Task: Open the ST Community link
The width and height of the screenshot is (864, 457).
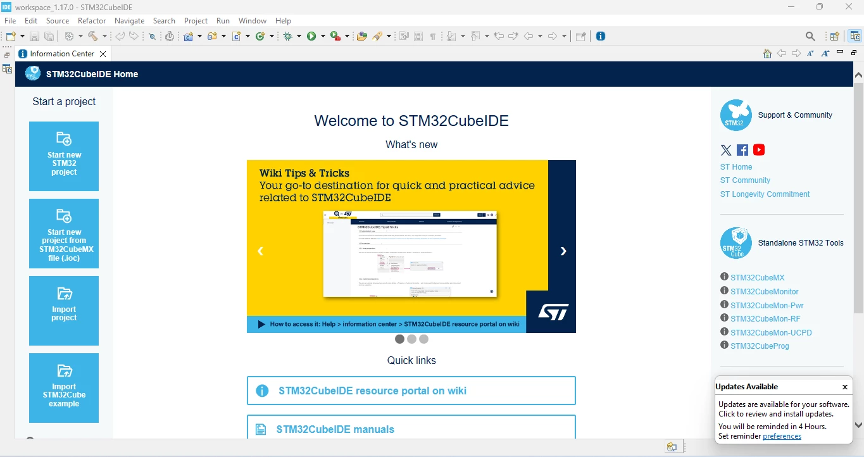Action: [745, 180]
